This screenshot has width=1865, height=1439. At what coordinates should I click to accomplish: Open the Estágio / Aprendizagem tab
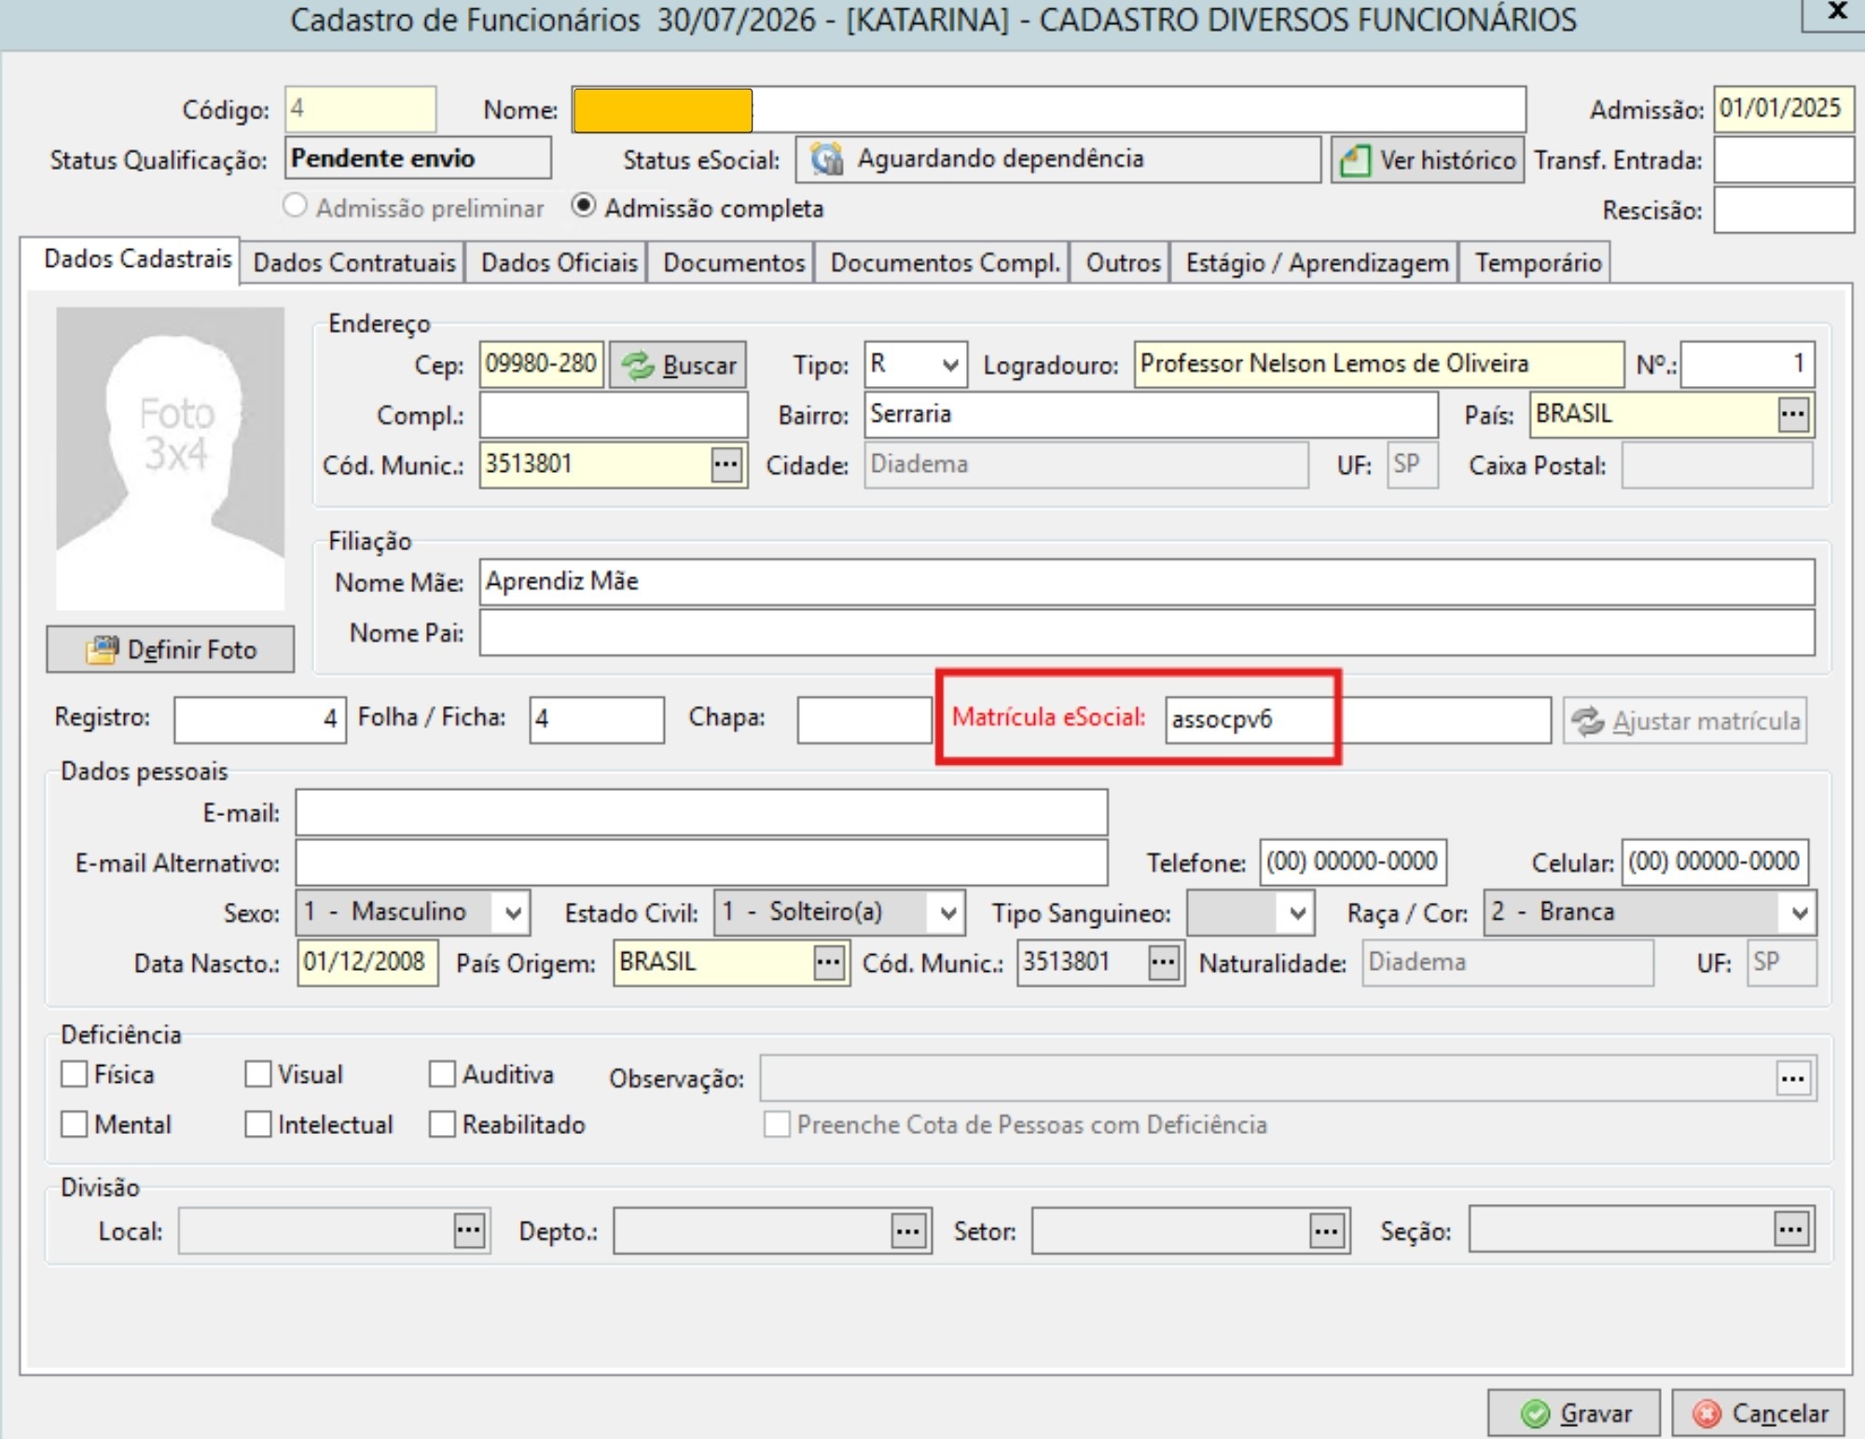click(x=1317, y=263)
